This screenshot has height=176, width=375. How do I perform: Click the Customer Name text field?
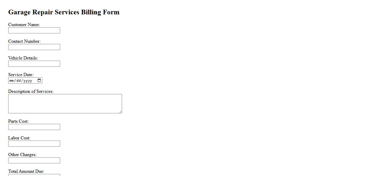tap(34, 30)
